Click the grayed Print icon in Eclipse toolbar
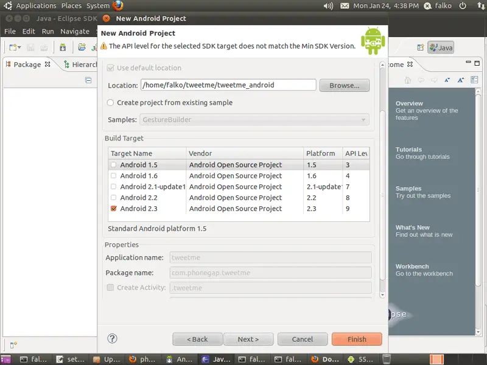487x365 pixels. [44, 47]
